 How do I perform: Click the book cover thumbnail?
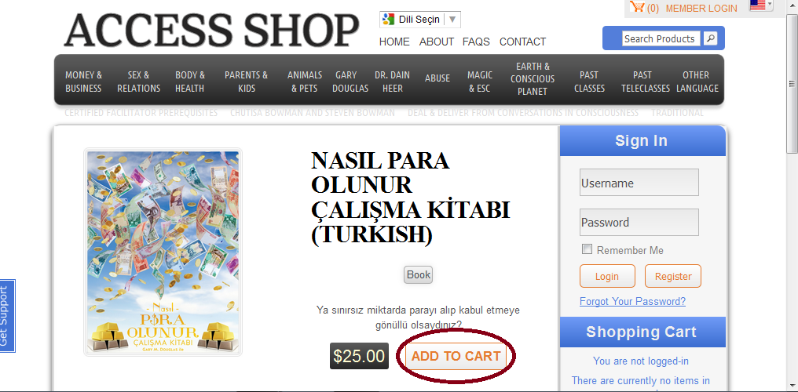(x=163, y=252)
